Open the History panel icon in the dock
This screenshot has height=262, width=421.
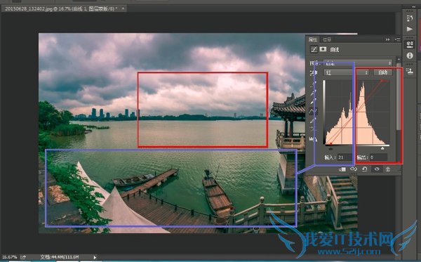coord(410,18)
